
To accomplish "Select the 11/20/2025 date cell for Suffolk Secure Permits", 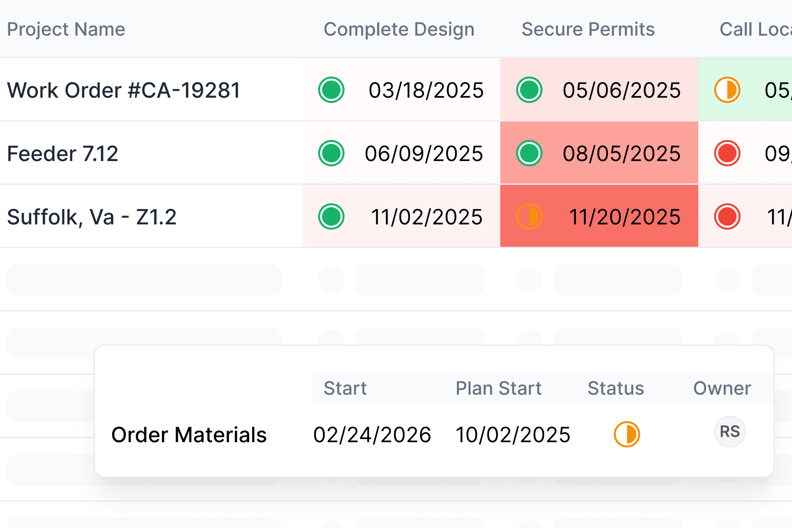I will click(625, 216).
